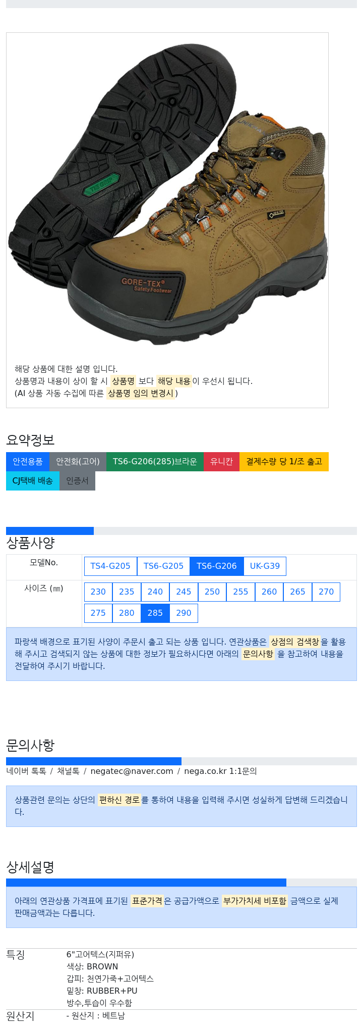
Task: Click the TS6-G206(285)브라운 green tag
Action: tap(155, 462)
